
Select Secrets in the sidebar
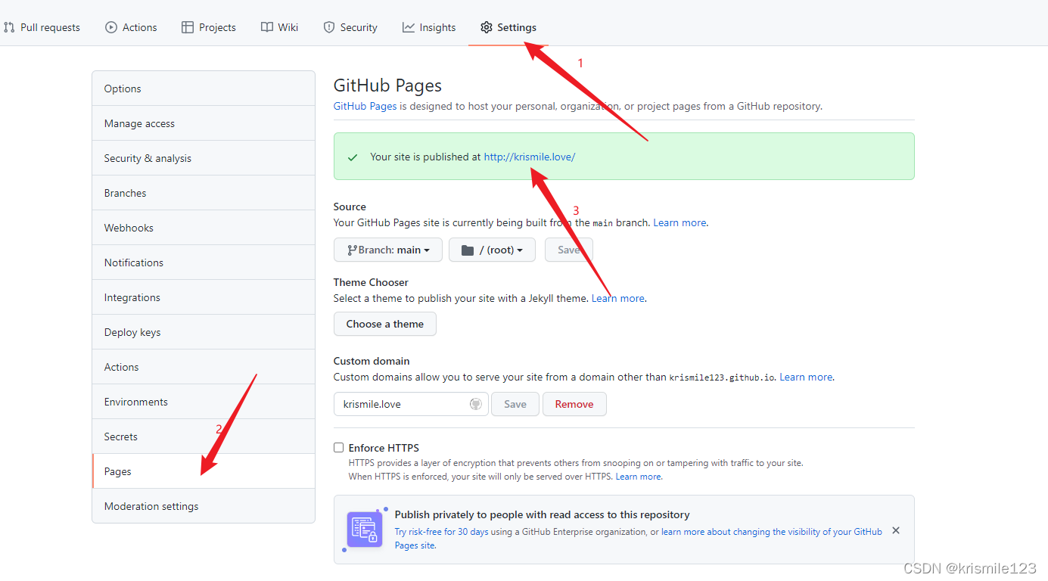pos(204,437)
